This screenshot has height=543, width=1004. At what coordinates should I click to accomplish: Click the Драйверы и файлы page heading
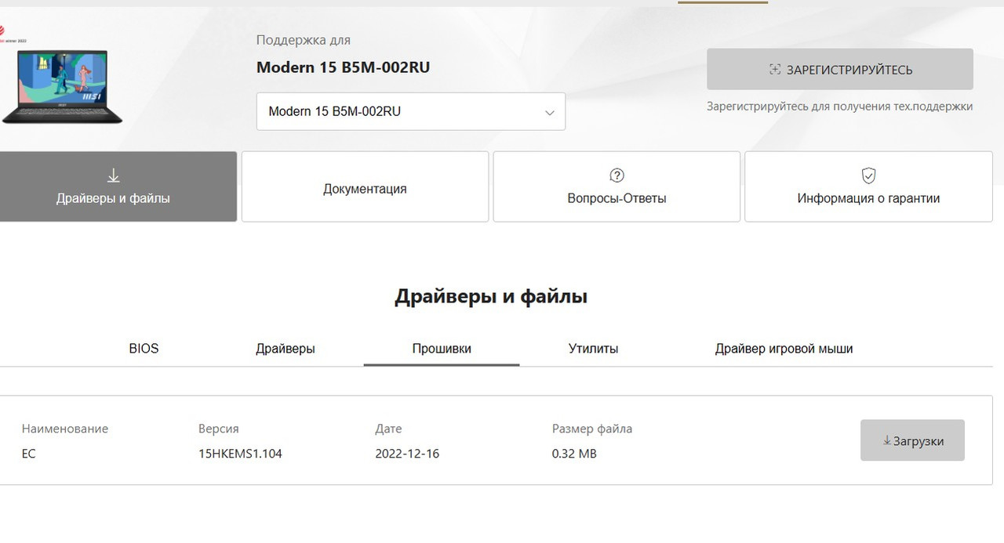pos(491,297)
